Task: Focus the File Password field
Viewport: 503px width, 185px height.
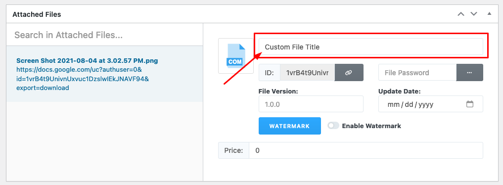Action: click(x=417, y=72)
